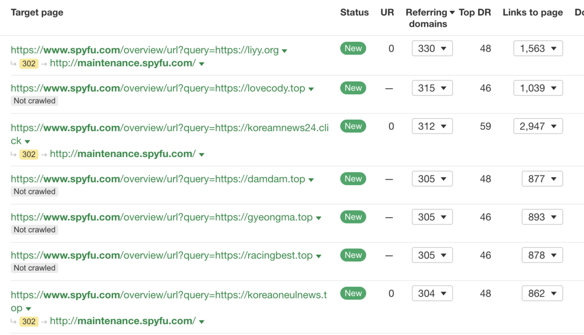
Task: Click caret next to lovecody.top URL
Action: tap(311, 89)
